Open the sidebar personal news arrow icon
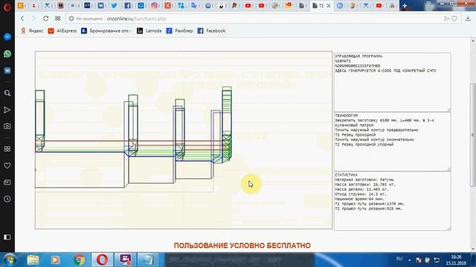476x267 pixels. [7, 110]
